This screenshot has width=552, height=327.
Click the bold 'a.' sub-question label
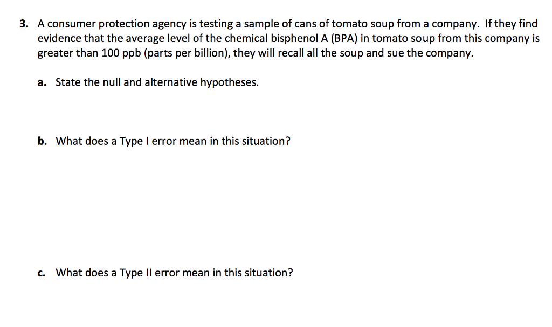(42, 82)
